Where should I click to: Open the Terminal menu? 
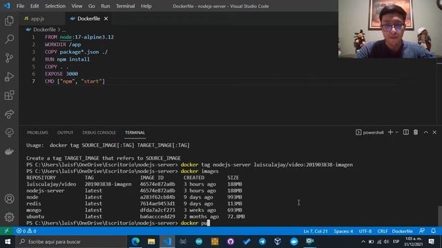click(x=126, y=6)
